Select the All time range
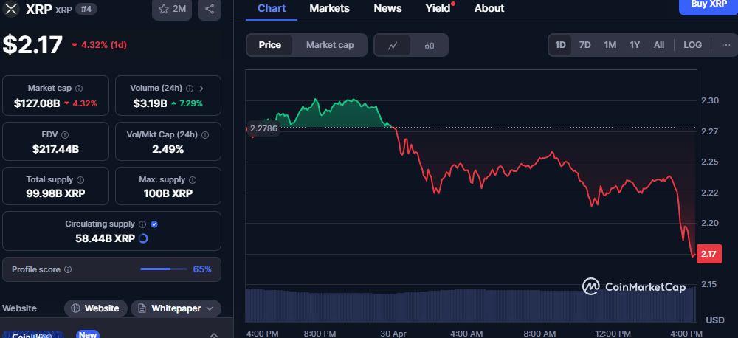The image size is (738, 338). (x=659, y=45)
